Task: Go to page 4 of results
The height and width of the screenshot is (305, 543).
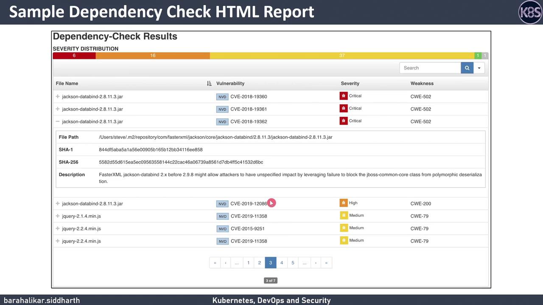Action: coord(282,263)
